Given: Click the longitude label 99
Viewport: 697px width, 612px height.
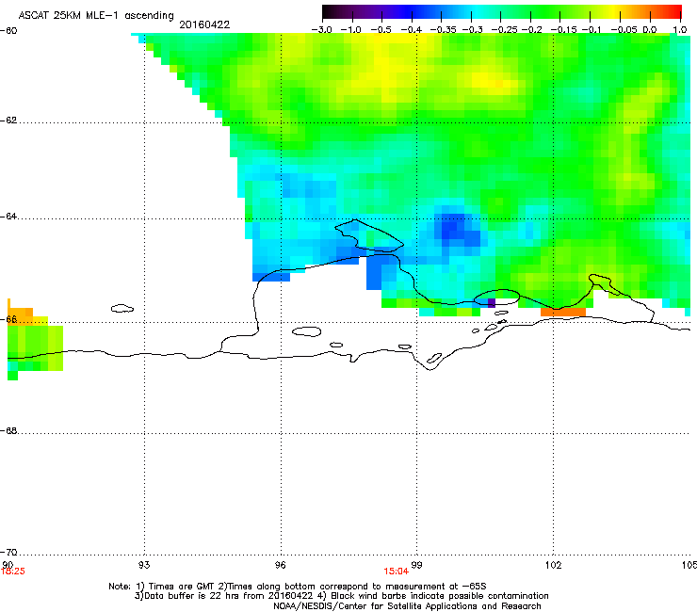Looking at the screenshot, I should pyautogui.click(x=416, y=565).
